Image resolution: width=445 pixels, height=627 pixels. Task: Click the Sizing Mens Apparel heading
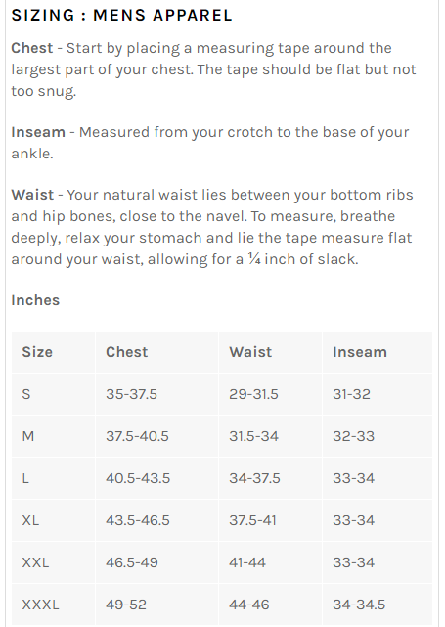pyautogui.click(x=121, y=16)
